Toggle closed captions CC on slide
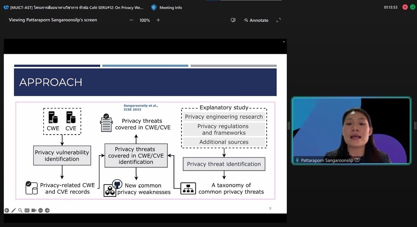This screenshot has width=417, height=227. [x=27, y=210]
